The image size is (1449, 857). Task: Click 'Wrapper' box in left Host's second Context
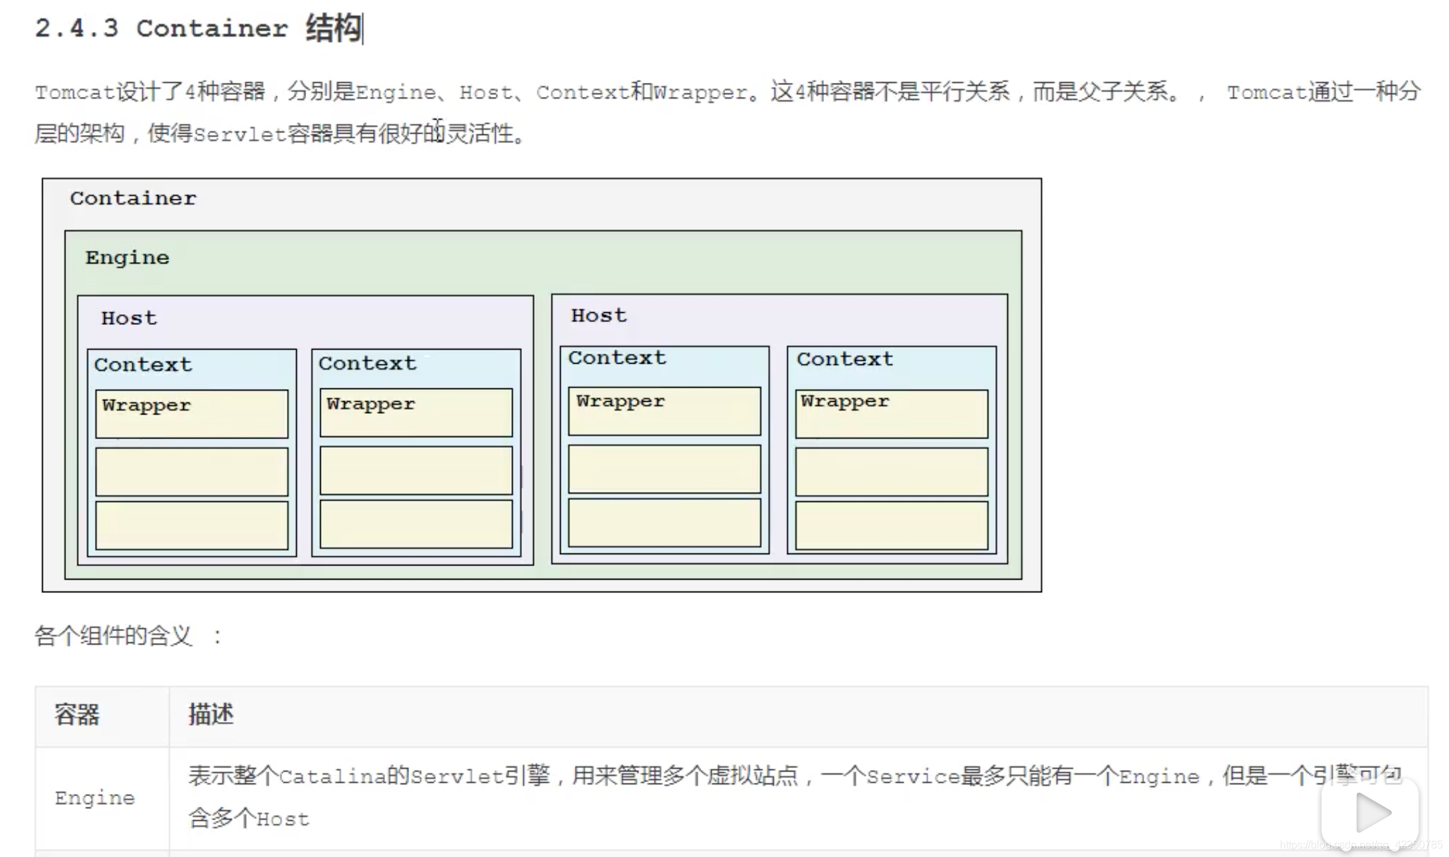[416, 413]
